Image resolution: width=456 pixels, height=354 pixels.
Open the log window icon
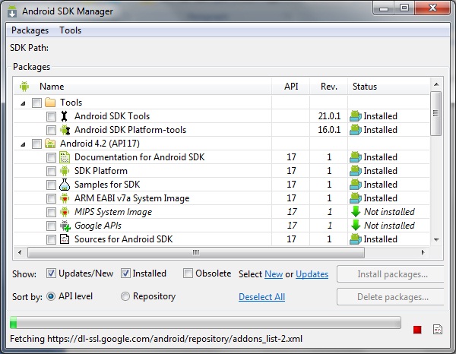(438, 329)
